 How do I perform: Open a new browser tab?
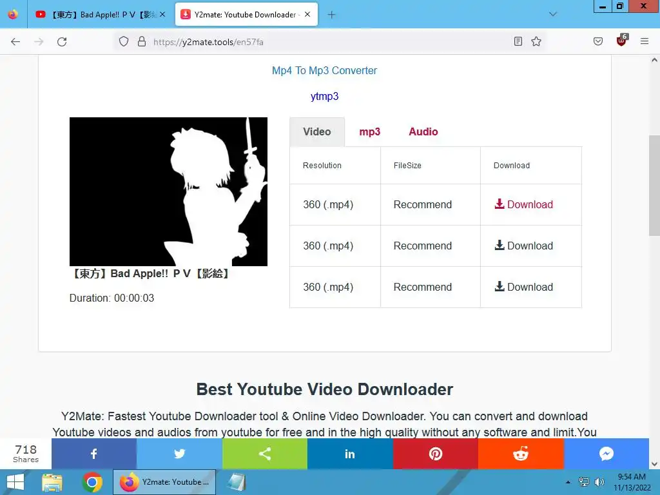[x=332, y=15]
